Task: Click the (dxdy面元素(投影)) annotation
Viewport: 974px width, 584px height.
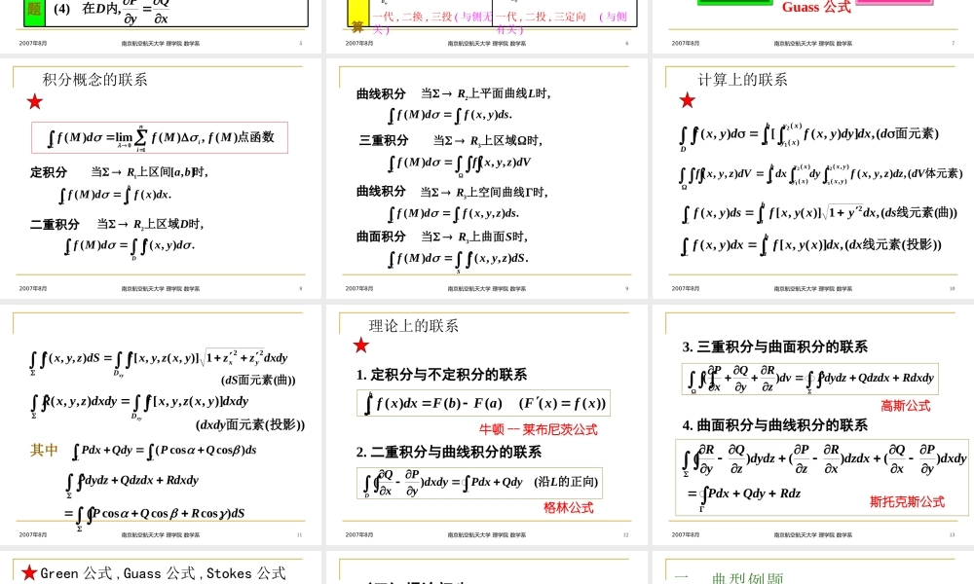Action: pyautogui.click(x=250, y=424)
